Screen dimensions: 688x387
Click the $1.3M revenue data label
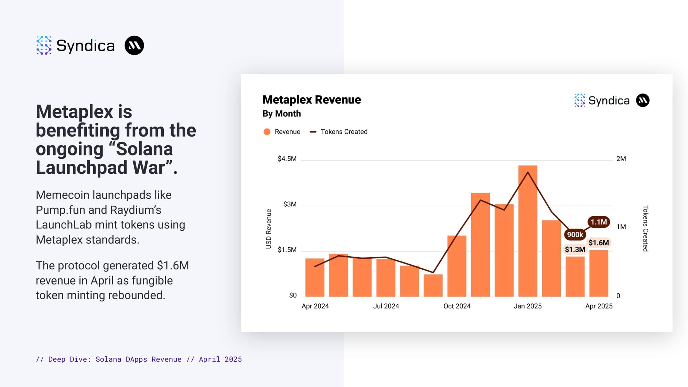click(x=575, y=249)
